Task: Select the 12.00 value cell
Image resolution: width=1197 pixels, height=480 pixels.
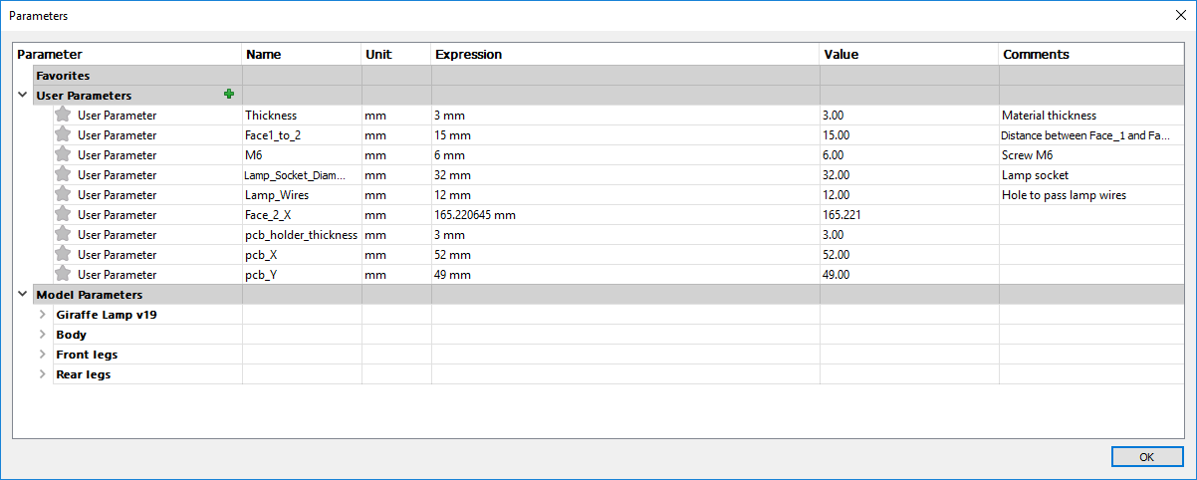Action: point(909,195)
